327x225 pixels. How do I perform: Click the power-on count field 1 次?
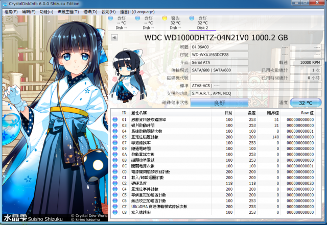tap(306, 70)
